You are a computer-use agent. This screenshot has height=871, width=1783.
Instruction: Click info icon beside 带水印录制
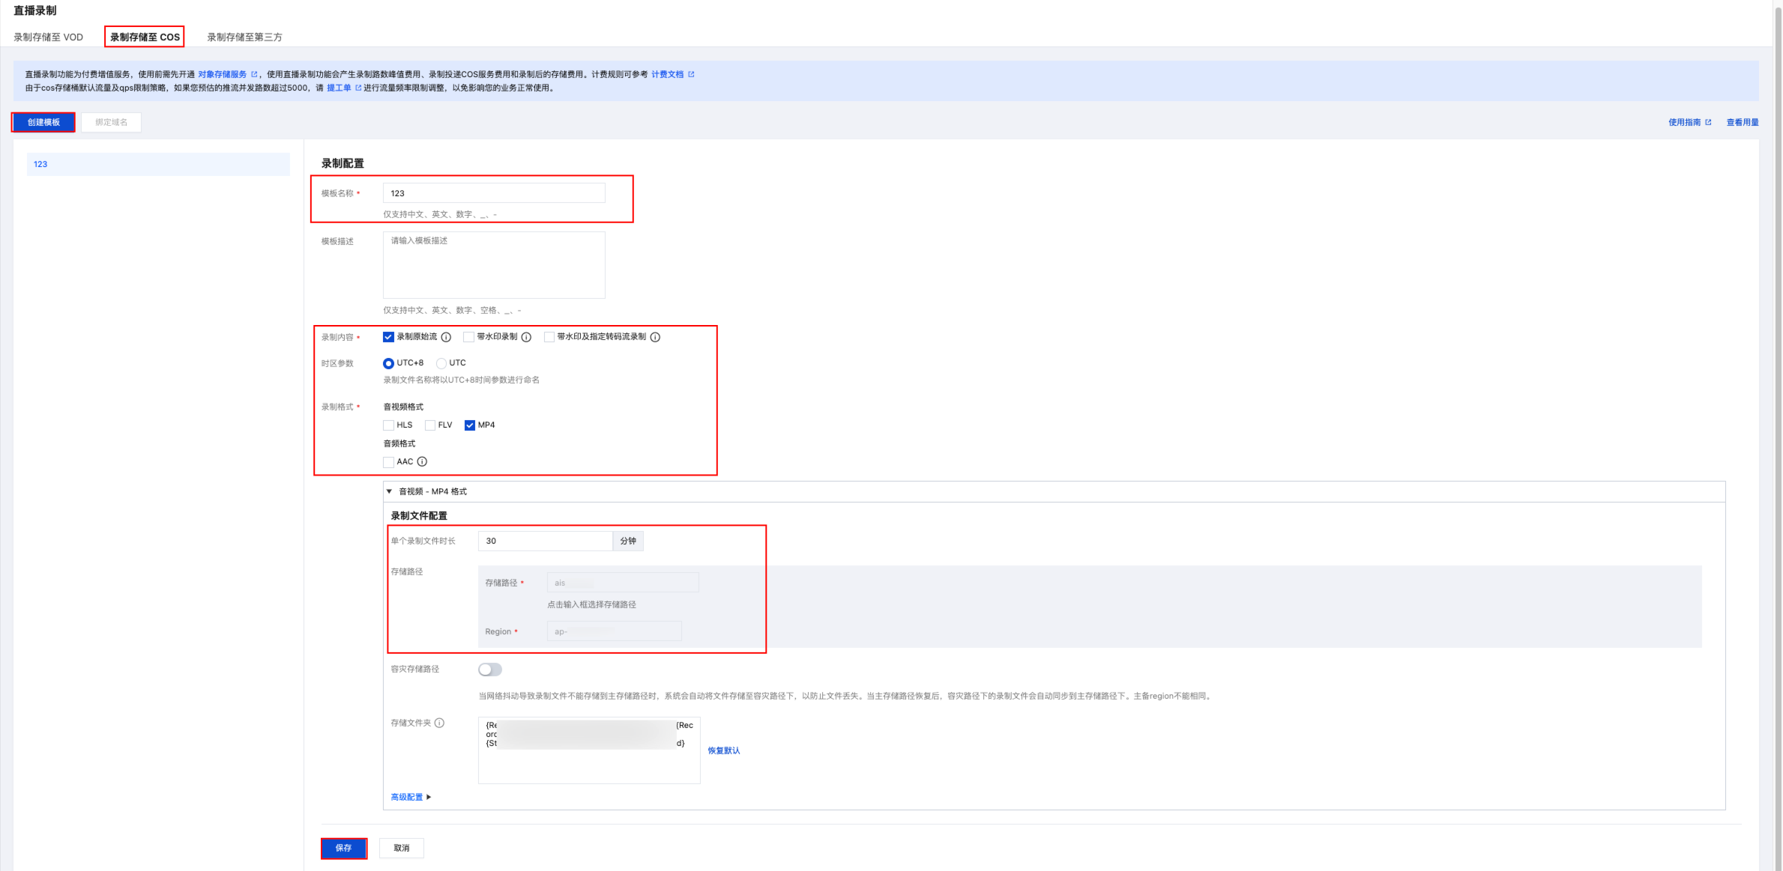point(526,337)
